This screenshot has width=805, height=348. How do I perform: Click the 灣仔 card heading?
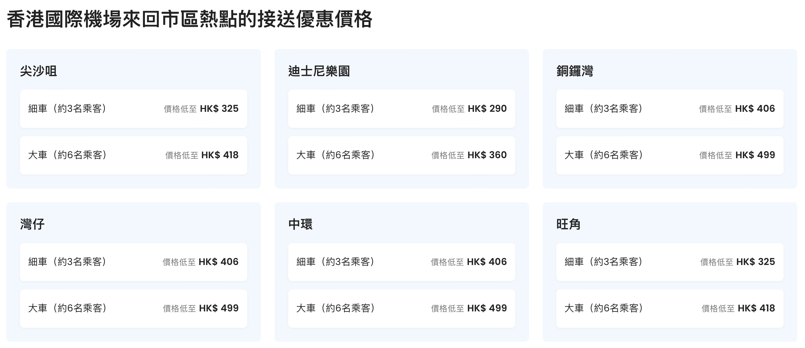click(32, 224)
